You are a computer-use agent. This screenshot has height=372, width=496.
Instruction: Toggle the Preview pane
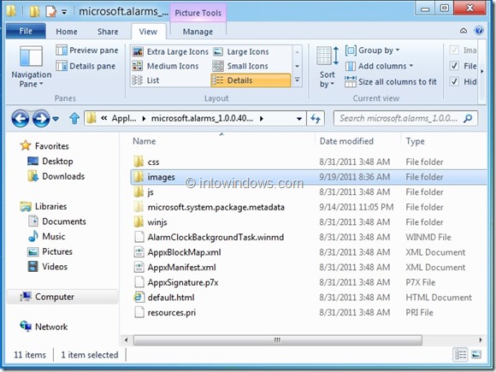pyautogui.click(x=87, y=50)
